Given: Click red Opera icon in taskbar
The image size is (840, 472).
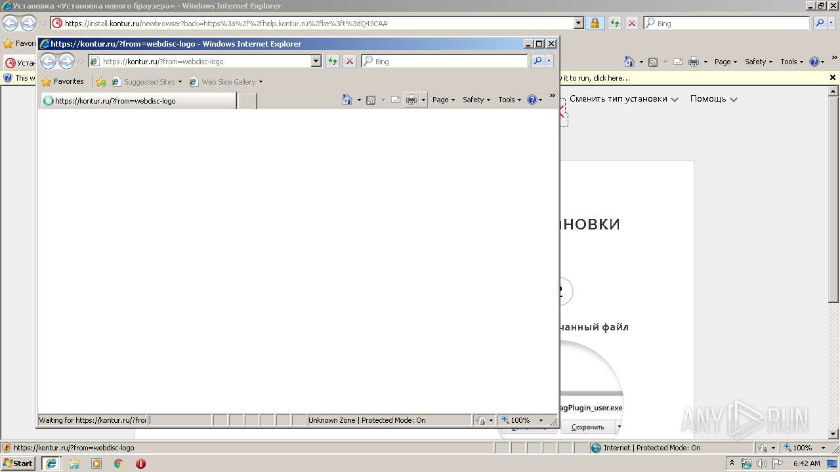Looking at the screenshot, I should pyautogui.click(x=140, y=463).
